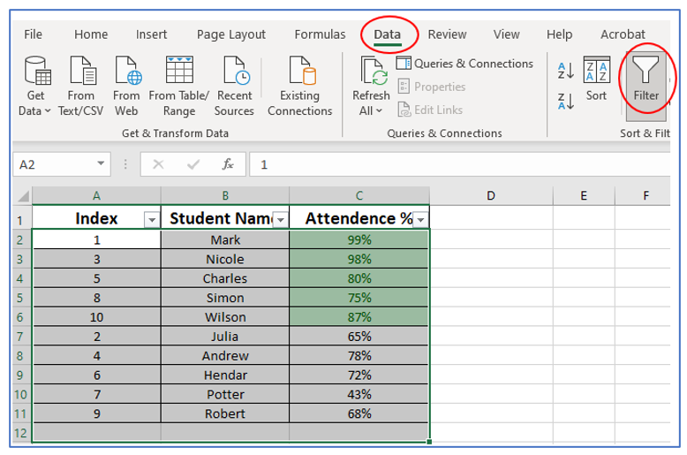Expand the Index column filter dropdown
687x455 pixels.
[x=151, y=220]
